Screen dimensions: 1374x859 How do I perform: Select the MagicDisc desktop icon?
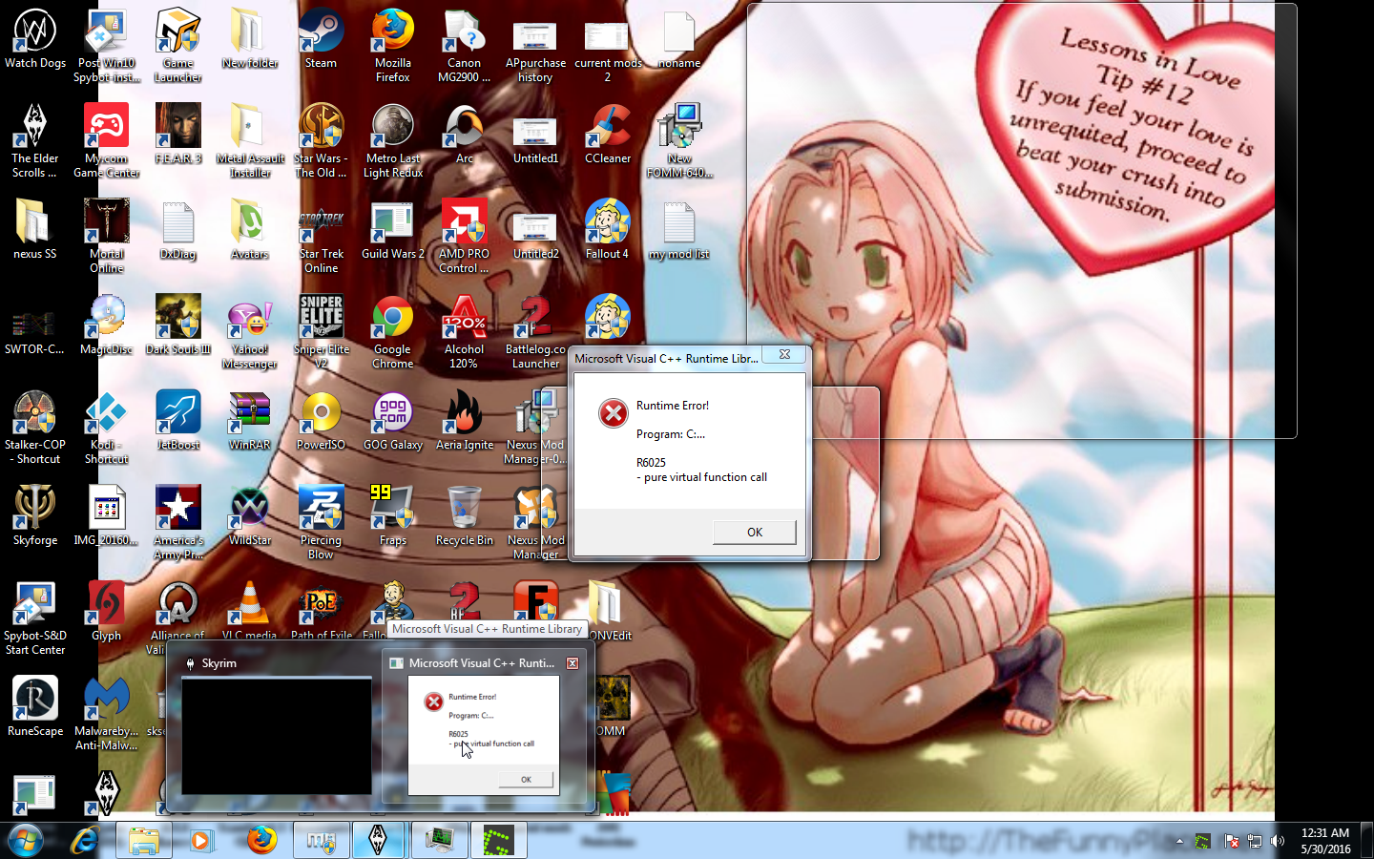point(107,325)
